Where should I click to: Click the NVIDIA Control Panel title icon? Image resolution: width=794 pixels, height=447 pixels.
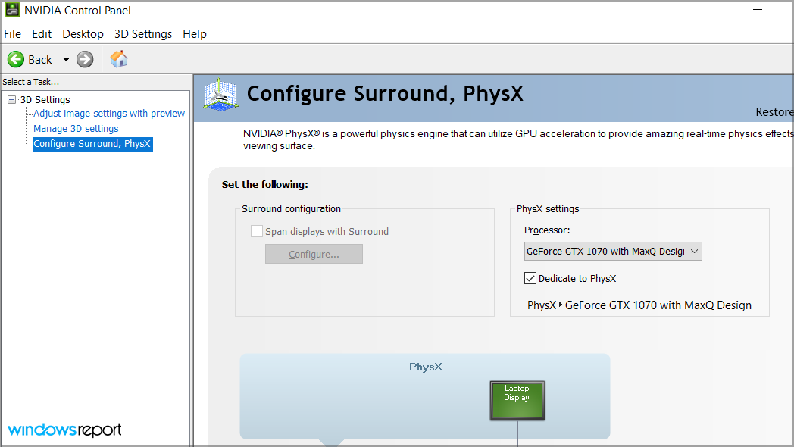tap(13, 10)
